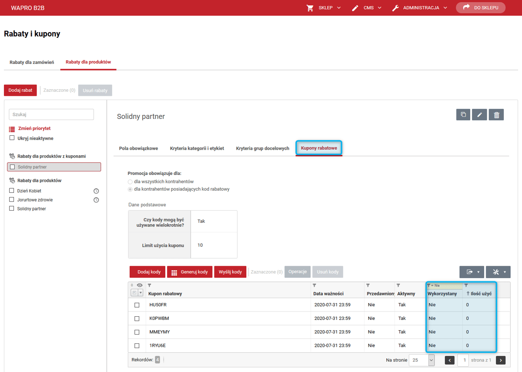Switch to Rabaty dla produktów tab
Screen dimensions: 522x372
(x=88, y=62)
